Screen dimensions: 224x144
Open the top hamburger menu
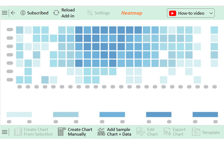[x=4, y=13]
